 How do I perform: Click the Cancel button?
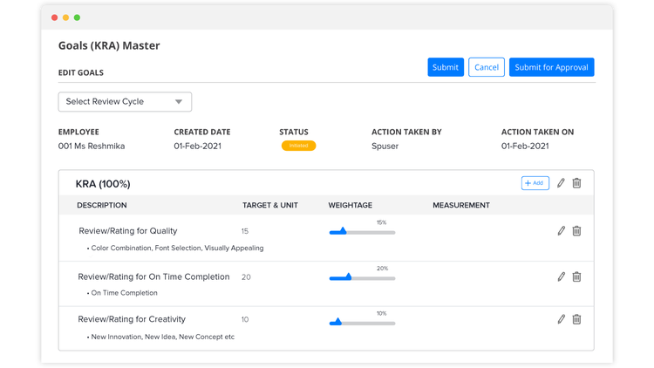487,67
